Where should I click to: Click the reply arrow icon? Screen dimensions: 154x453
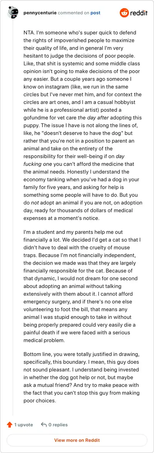[44, 425]
